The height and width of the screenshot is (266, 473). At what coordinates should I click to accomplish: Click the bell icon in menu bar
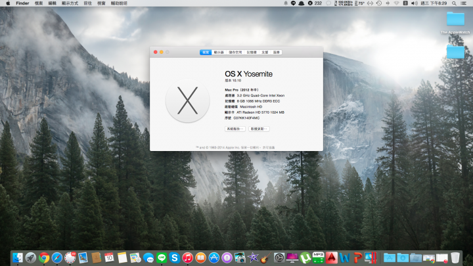coord(285,3)
